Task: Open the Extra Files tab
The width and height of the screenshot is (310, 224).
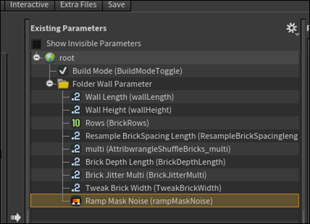Action: click(x=78, y=5)
